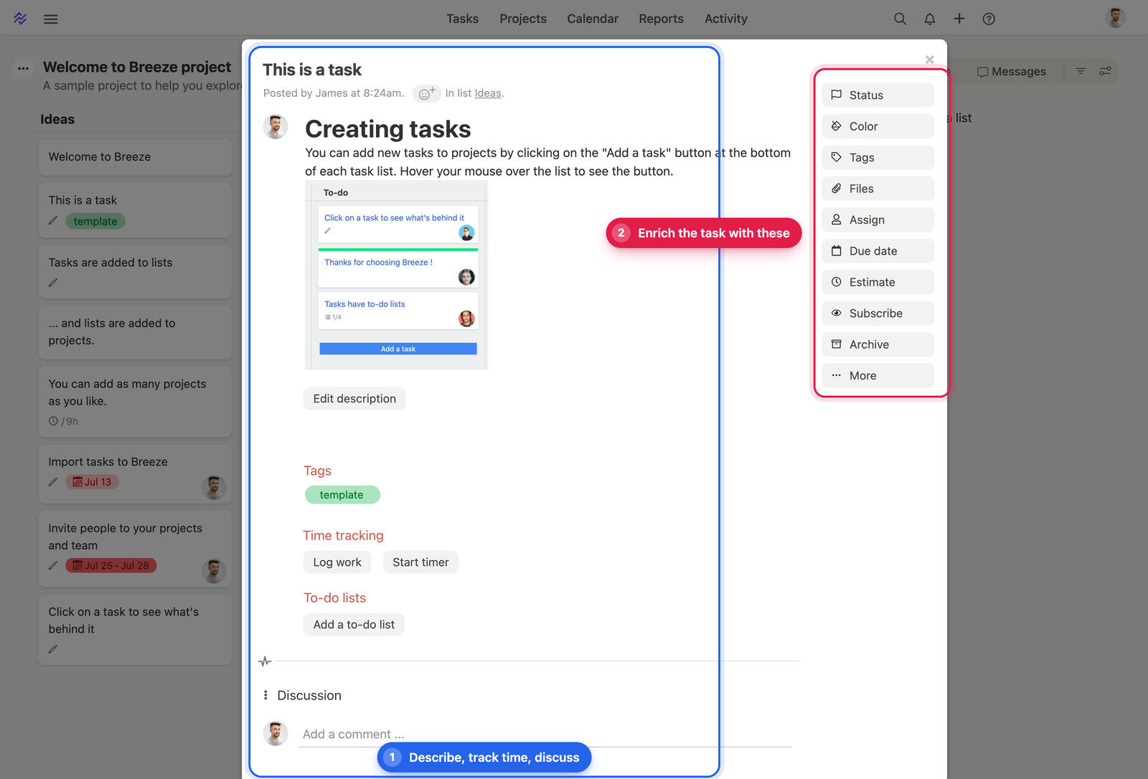Open the tutorial screenshot image

click(x=397, y=275)
